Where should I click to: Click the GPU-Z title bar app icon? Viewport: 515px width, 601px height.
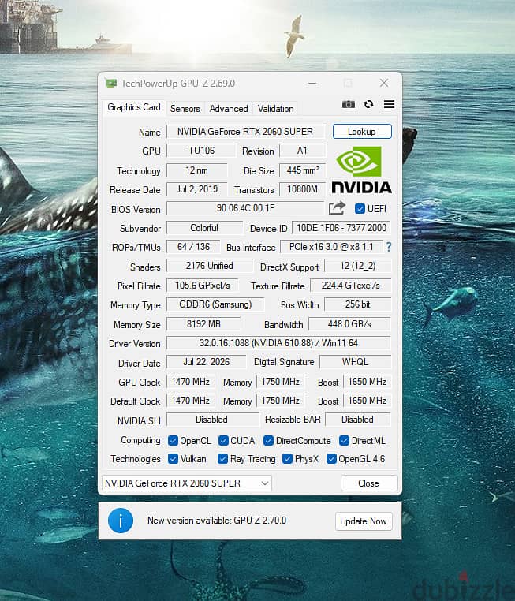[111, 83]
